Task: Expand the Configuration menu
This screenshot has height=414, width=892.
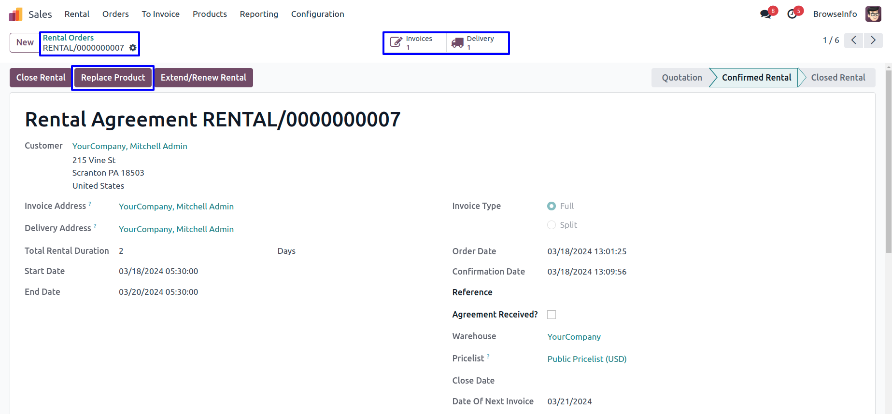Action: pyautogui.click(x=317, y=14)
